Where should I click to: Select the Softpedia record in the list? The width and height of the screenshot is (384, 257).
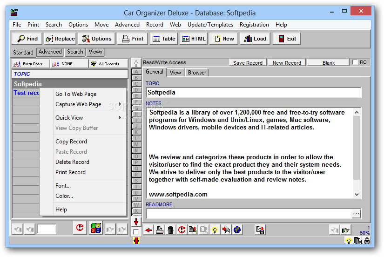point(70,84)
